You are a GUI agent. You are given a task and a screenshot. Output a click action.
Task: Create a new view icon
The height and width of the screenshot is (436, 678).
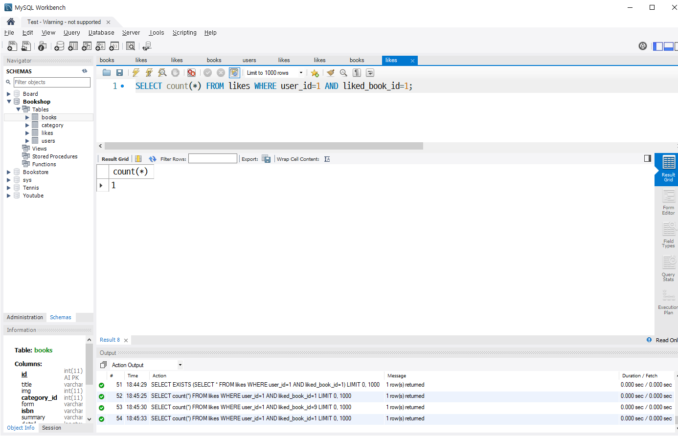coord(87,46)
